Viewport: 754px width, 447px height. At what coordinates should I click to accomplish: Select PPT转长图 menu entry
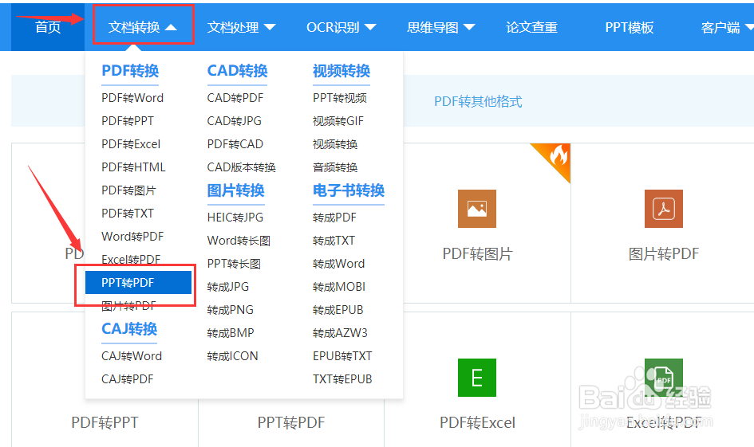tap(235, 264)
